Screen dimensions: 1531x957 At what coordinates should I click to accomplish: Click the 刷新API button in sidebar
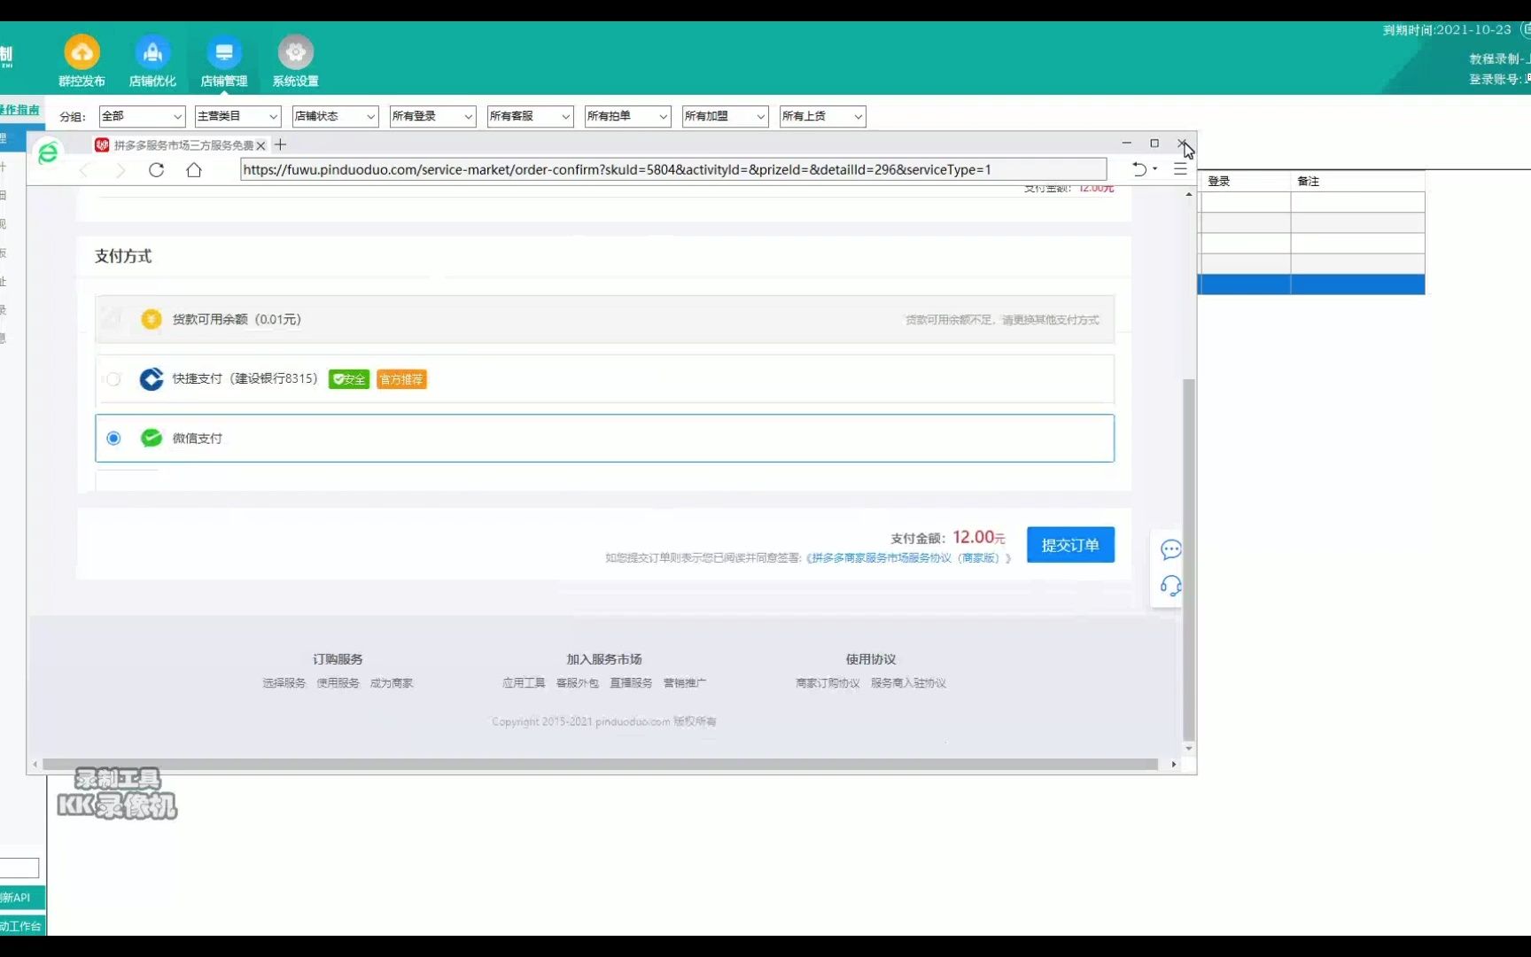pos(22,898)
